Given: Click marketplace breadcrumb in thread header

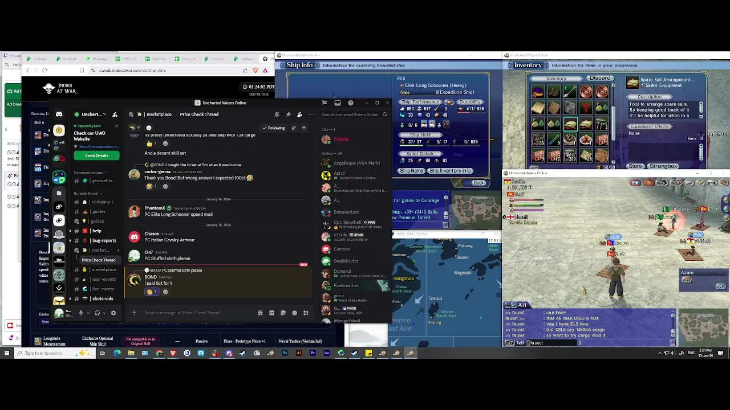Looking at the screenshot, I should 159,114.
